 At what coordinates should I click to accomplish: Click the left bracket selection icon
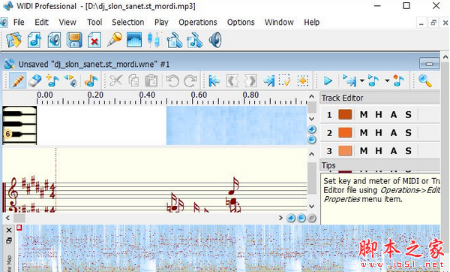tap(232, 81)
